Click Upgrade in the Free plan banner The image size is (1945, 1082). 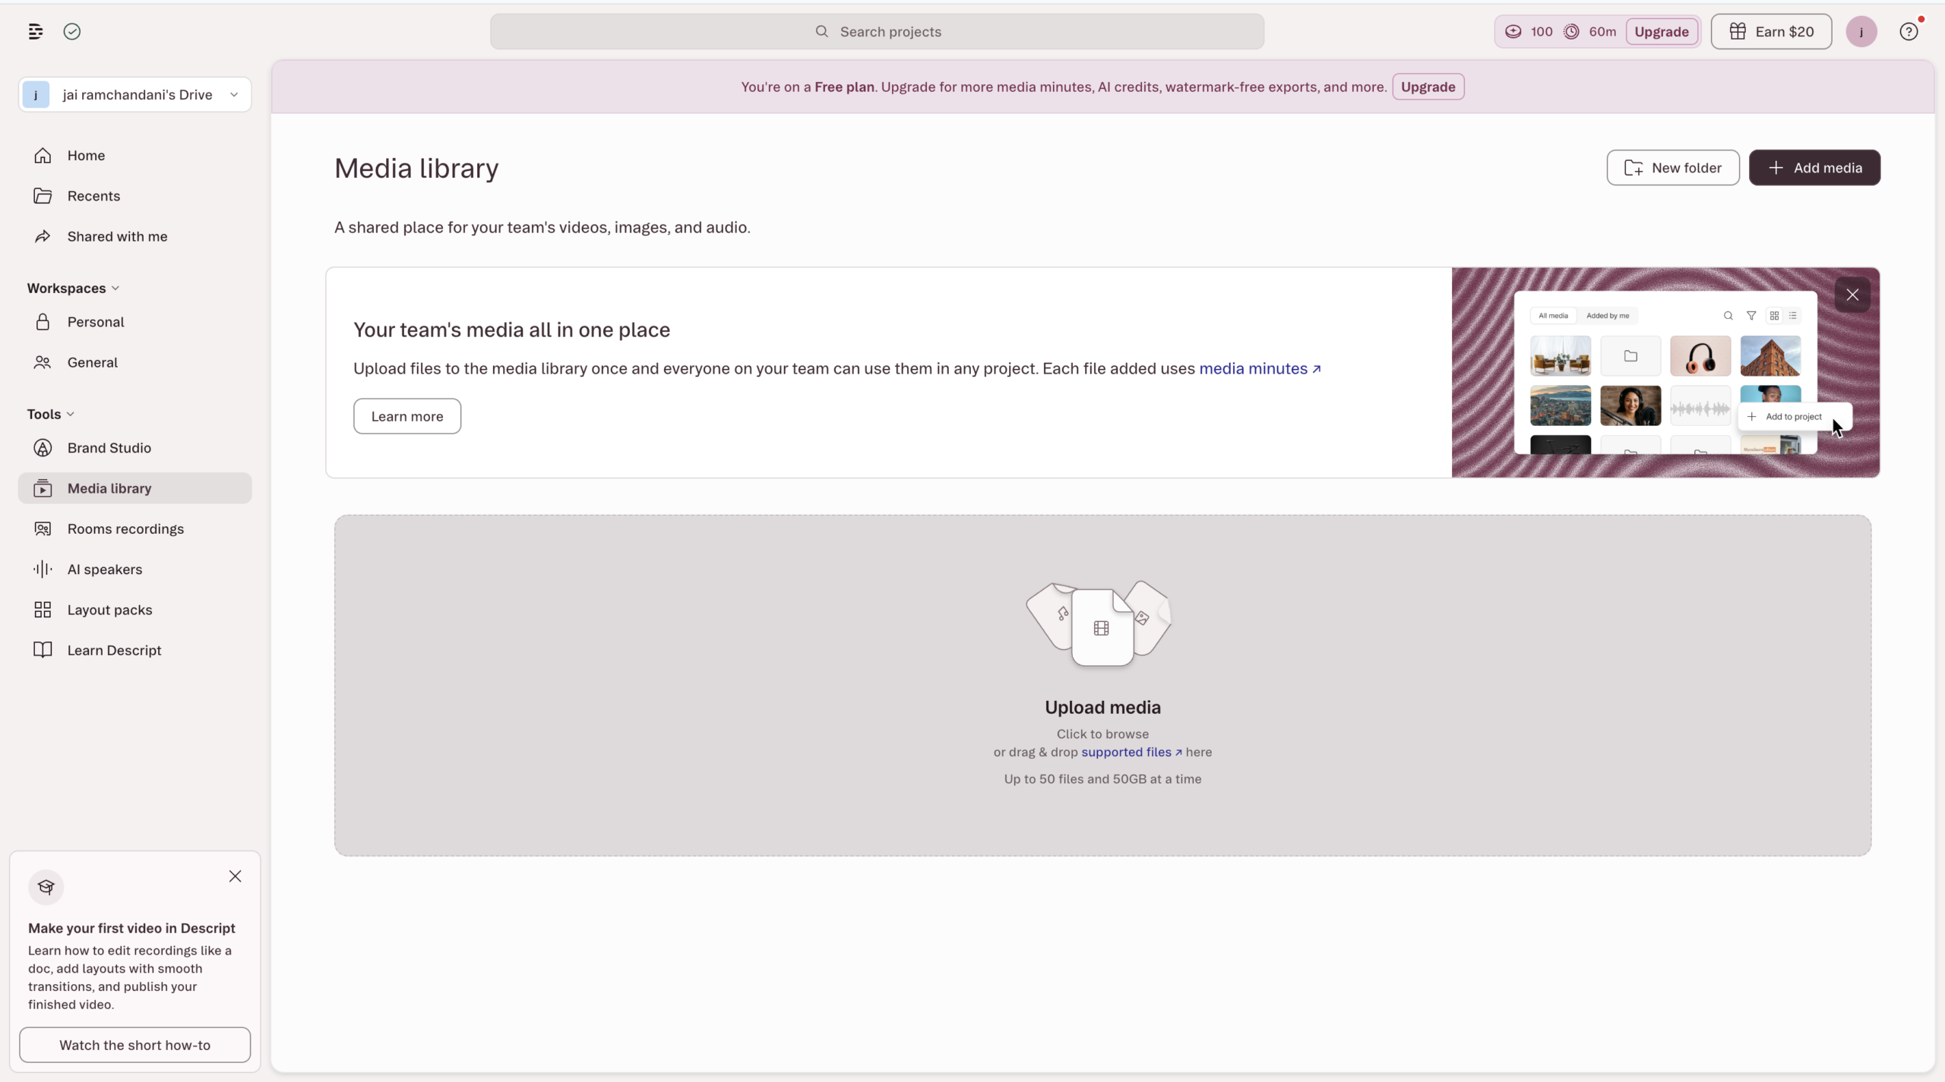pyautogui.click(x=1428, y=87)
